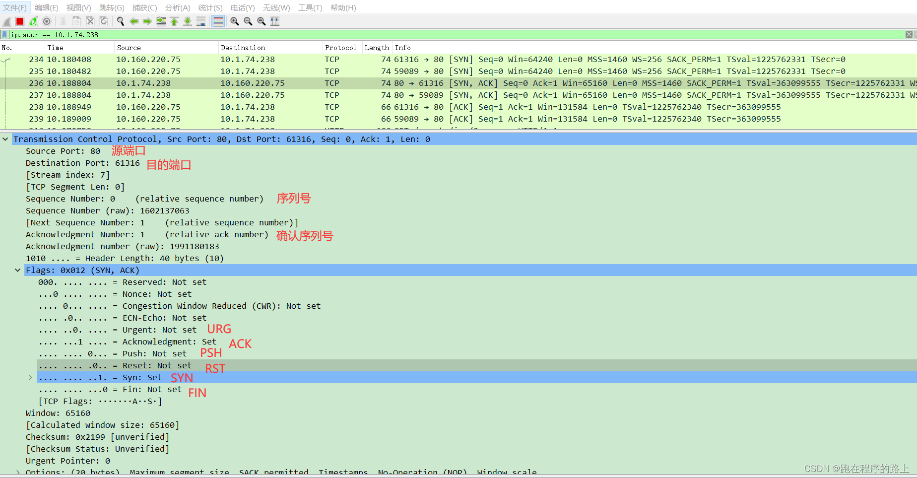Close the capture file
This screenshot has height=478, width=917.
(90, 21)
